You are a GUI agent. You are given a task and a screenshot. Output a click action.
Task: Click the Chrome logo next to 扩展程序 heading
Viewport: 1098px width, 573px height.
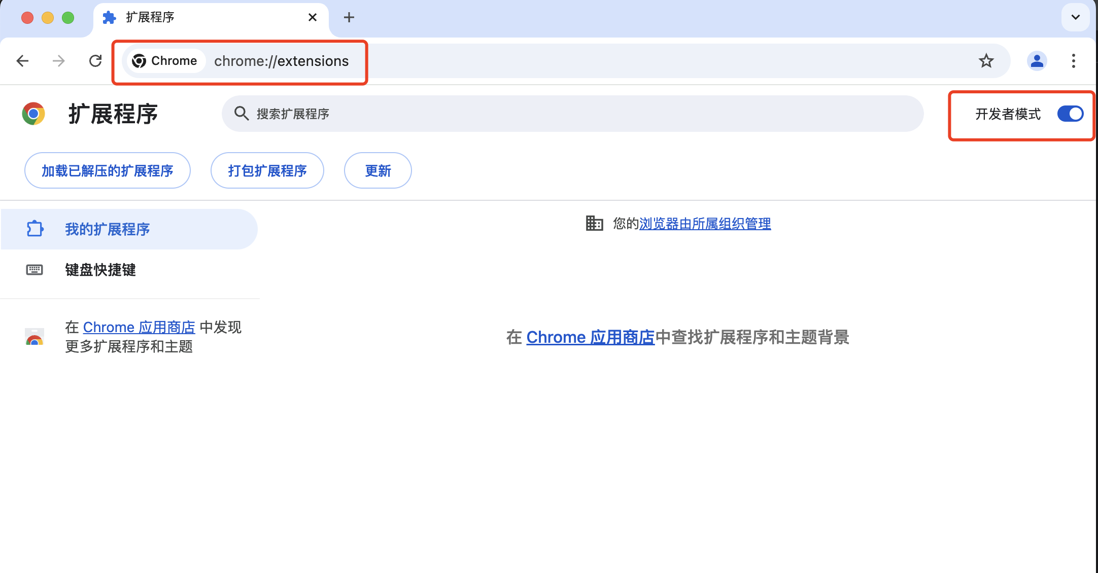33,114
